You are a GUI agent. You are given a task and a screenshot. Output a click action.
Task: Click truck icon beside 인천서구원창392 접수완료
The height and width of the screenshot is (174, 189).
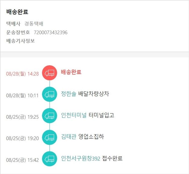point(50,159)
